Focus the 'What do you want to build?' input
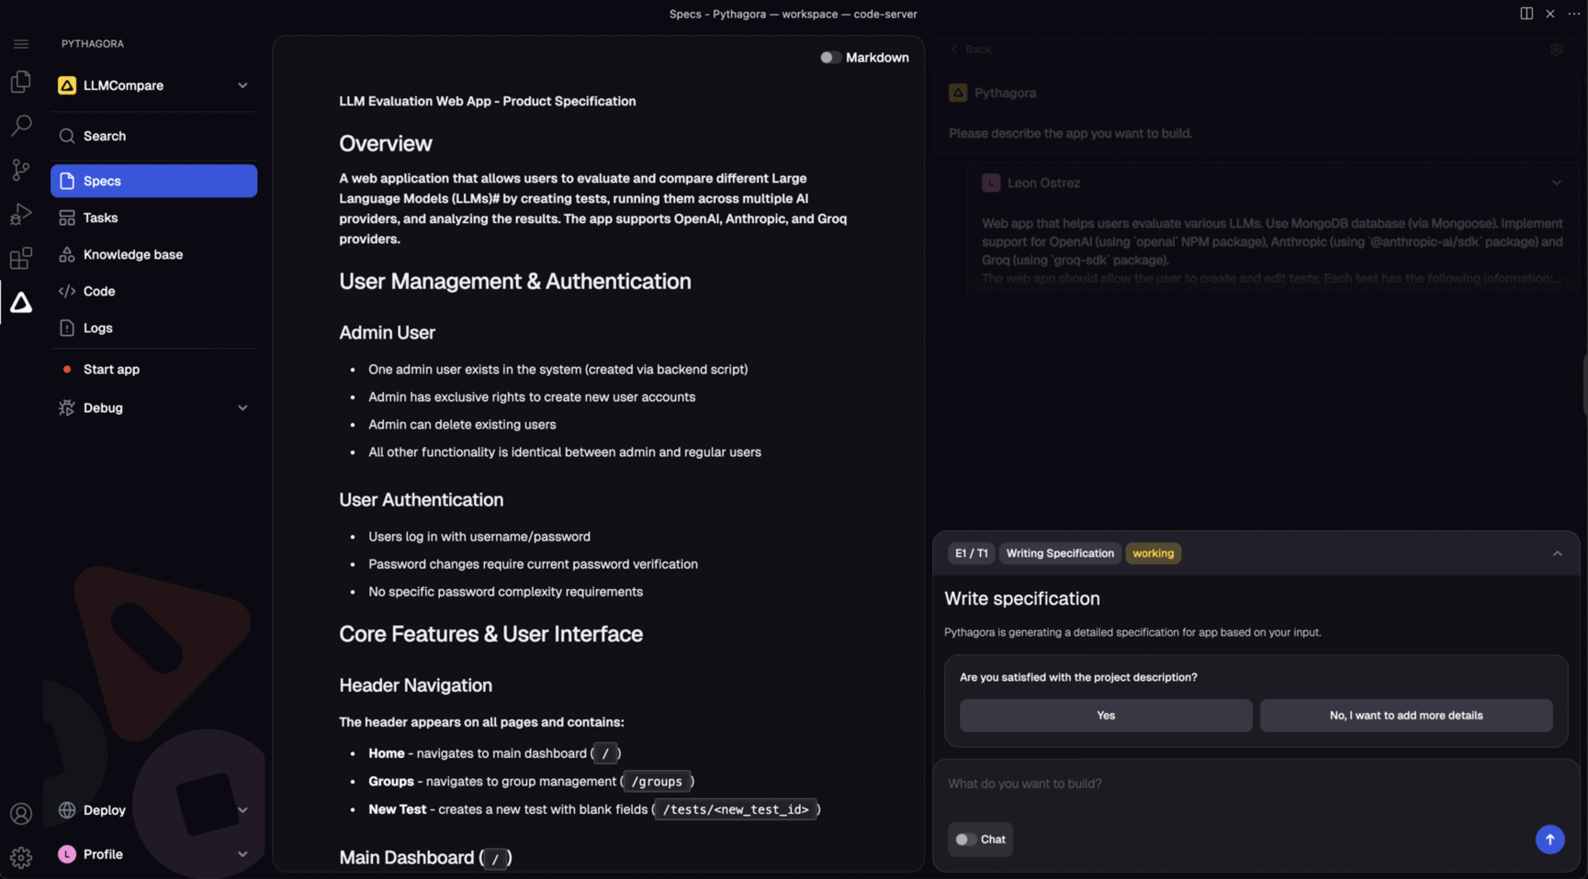 1256,784
